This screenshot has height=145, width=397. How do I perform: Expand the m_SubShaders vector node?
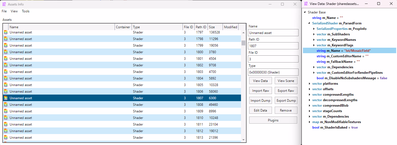tap(314, 34)
